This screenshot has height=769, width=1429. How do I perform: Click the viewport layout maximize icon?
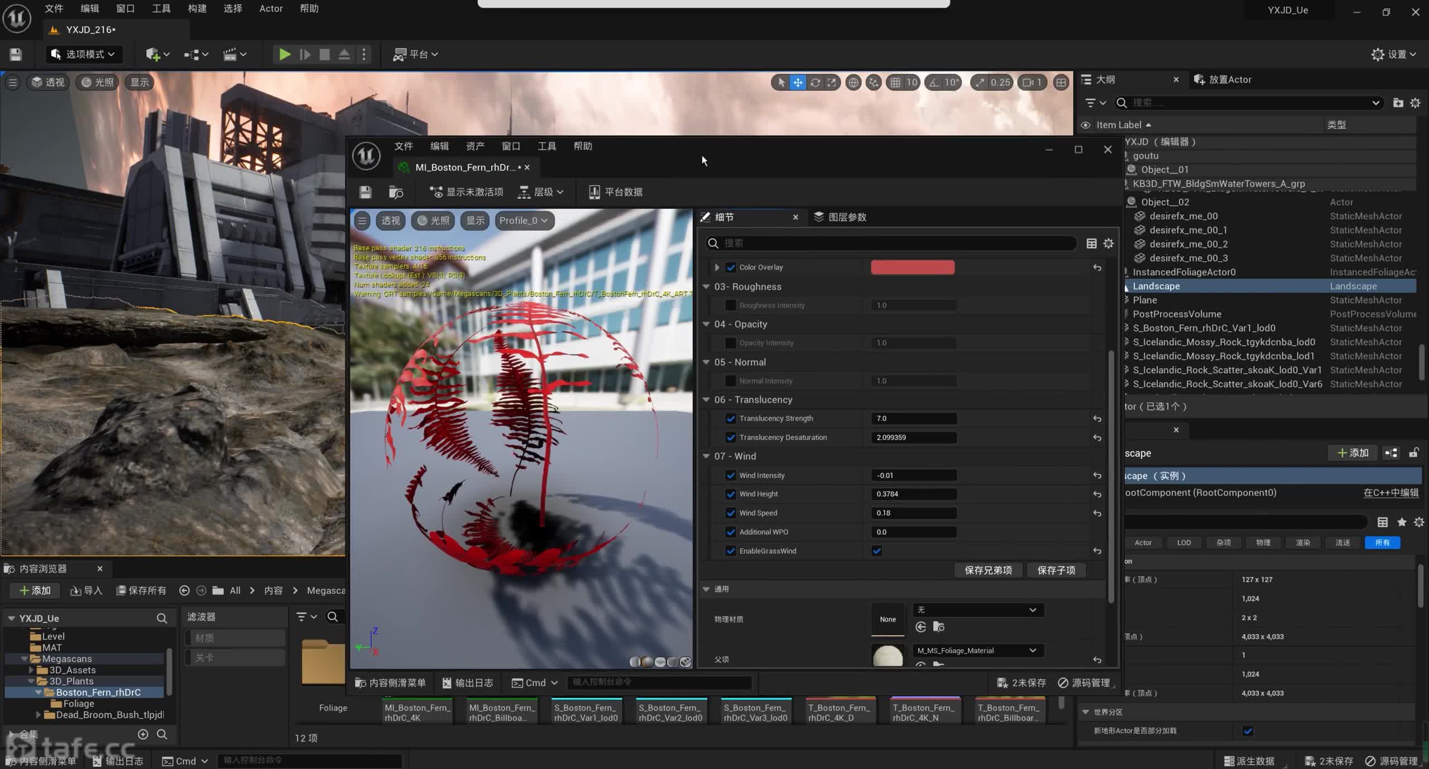point(1061,83)
